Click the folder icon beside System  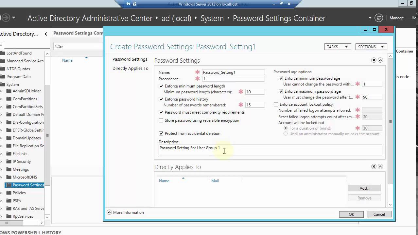(x=3, y=85)
